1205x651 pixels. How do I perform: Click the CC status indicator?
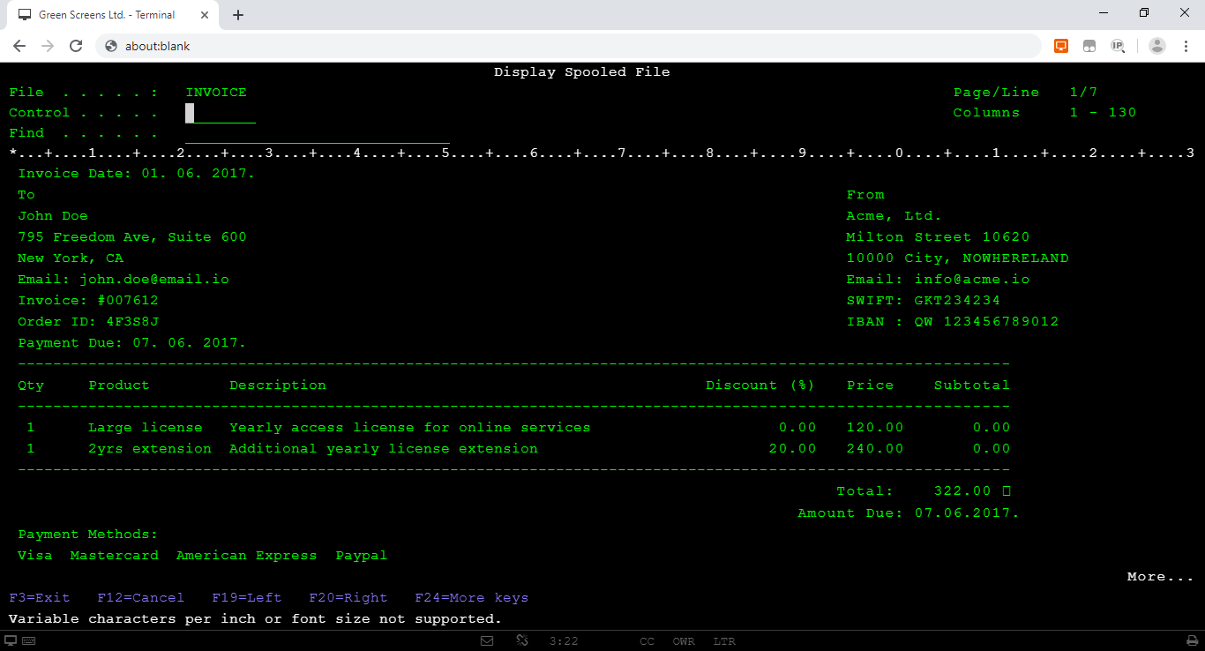pyautogui.click(x=647, y=641)
